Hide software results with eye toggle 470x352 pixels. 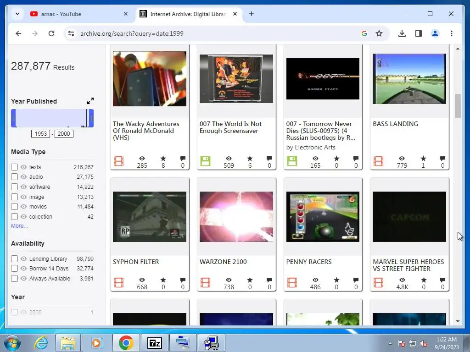click(24, 187)
